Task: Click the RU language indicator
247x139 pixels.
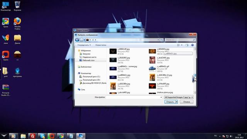Action: pyautogui.click(x=215, y=136)
